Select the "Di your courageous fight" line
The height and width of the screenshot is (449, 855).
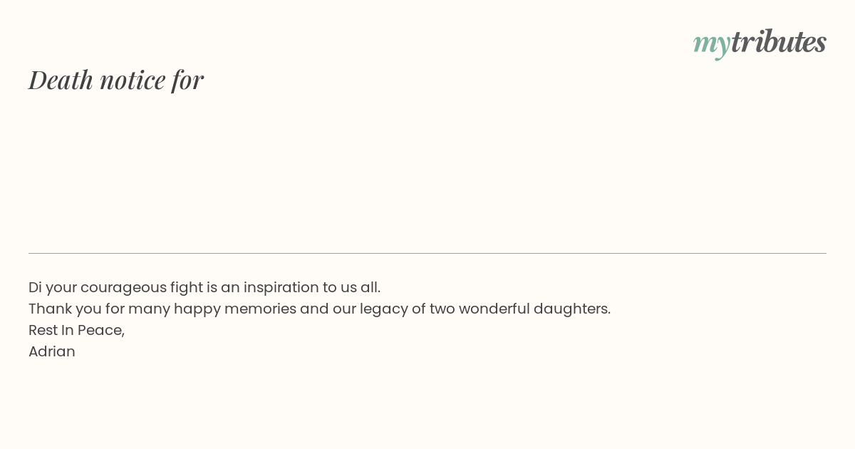click(x=204, y=287)
